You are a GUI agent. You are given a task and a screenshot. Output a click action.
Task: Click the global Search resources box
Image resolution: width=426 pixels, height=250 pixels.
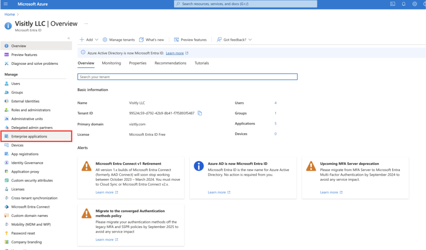(x=245, y=4)
